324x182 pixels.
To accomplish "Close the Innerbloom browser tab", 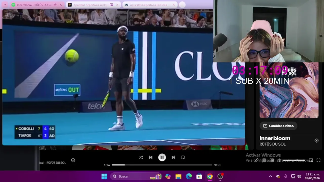I will point(61,5).
